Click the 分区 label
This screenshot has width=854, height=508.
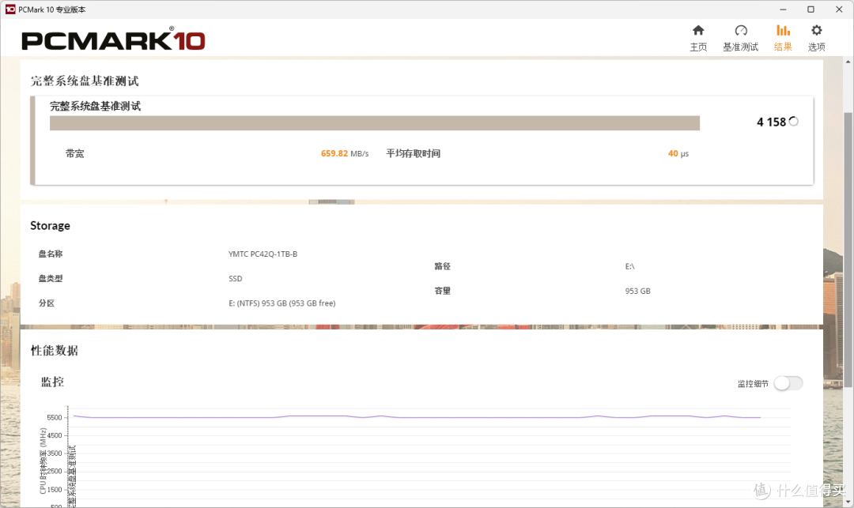tap(47, 303)
